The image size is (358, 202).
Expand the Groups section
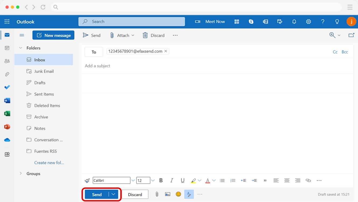(21, 173)
